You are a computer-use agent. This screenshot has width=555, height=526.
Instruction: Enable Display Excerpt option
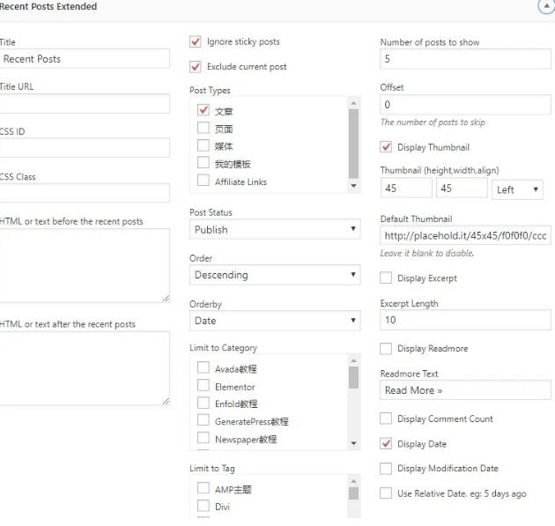386,278
